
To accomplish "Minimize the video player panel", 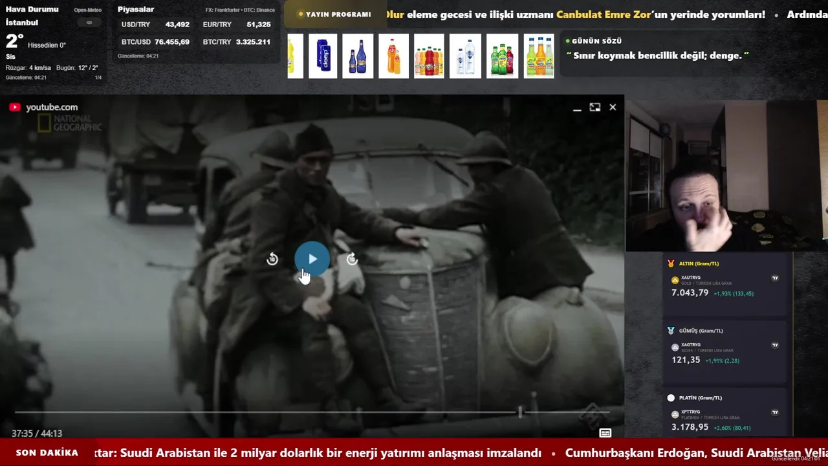I will [577, 110].
